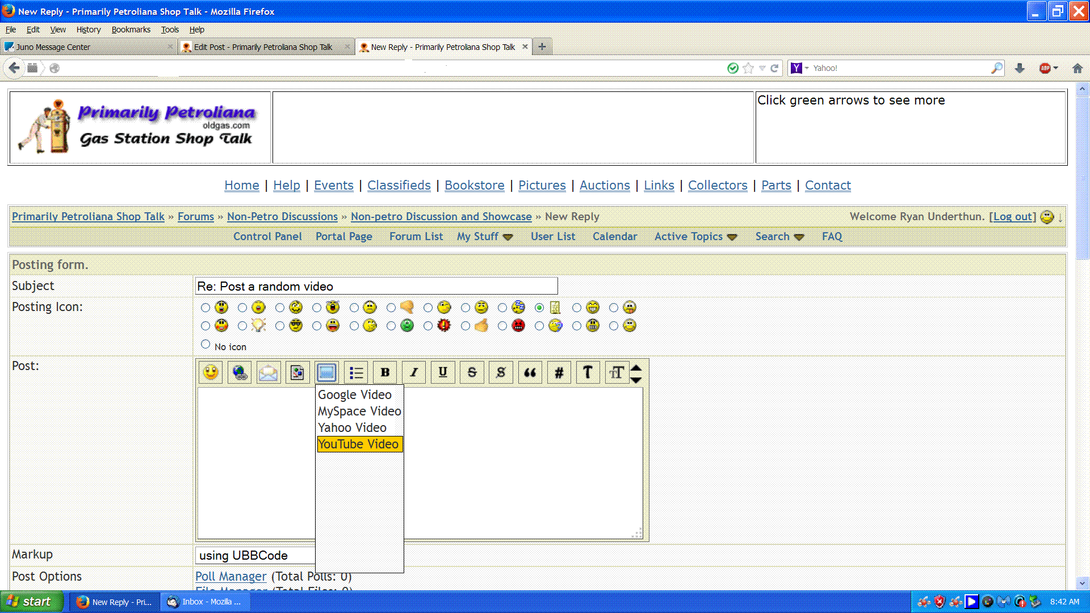
Task: Click the horizontal strikethrough S button
Action: [x=472, y=372]
